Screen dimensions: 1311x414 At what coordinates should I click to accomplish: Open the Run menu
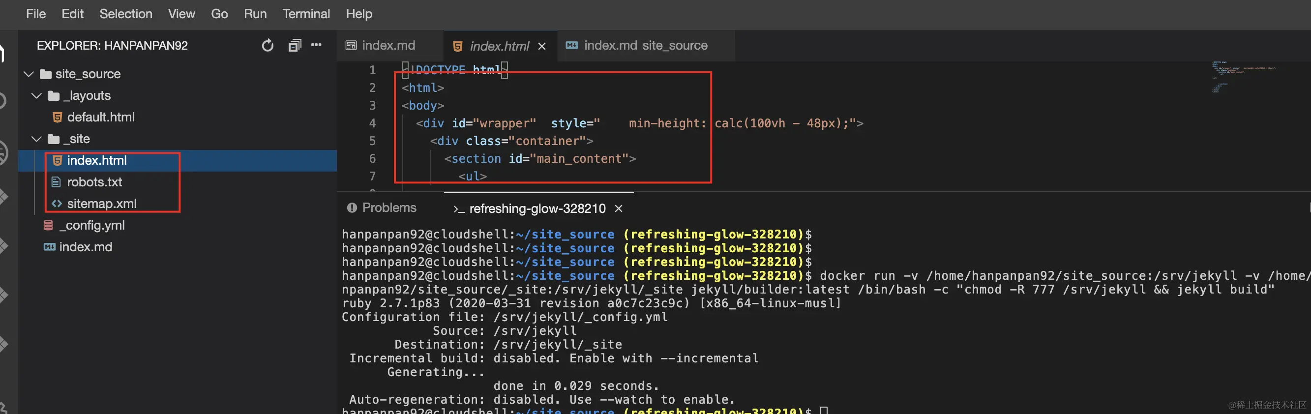[255, 14]
